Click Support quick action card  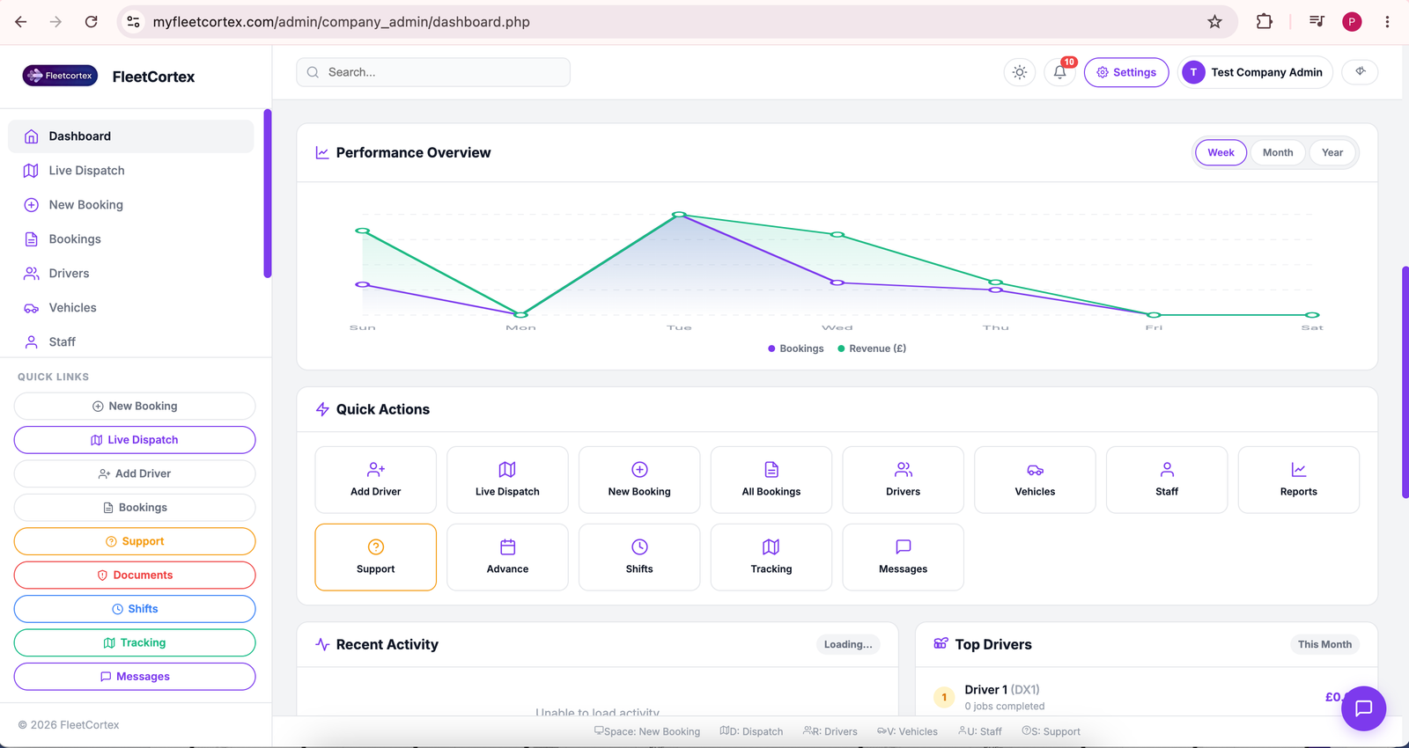(376, 557)
